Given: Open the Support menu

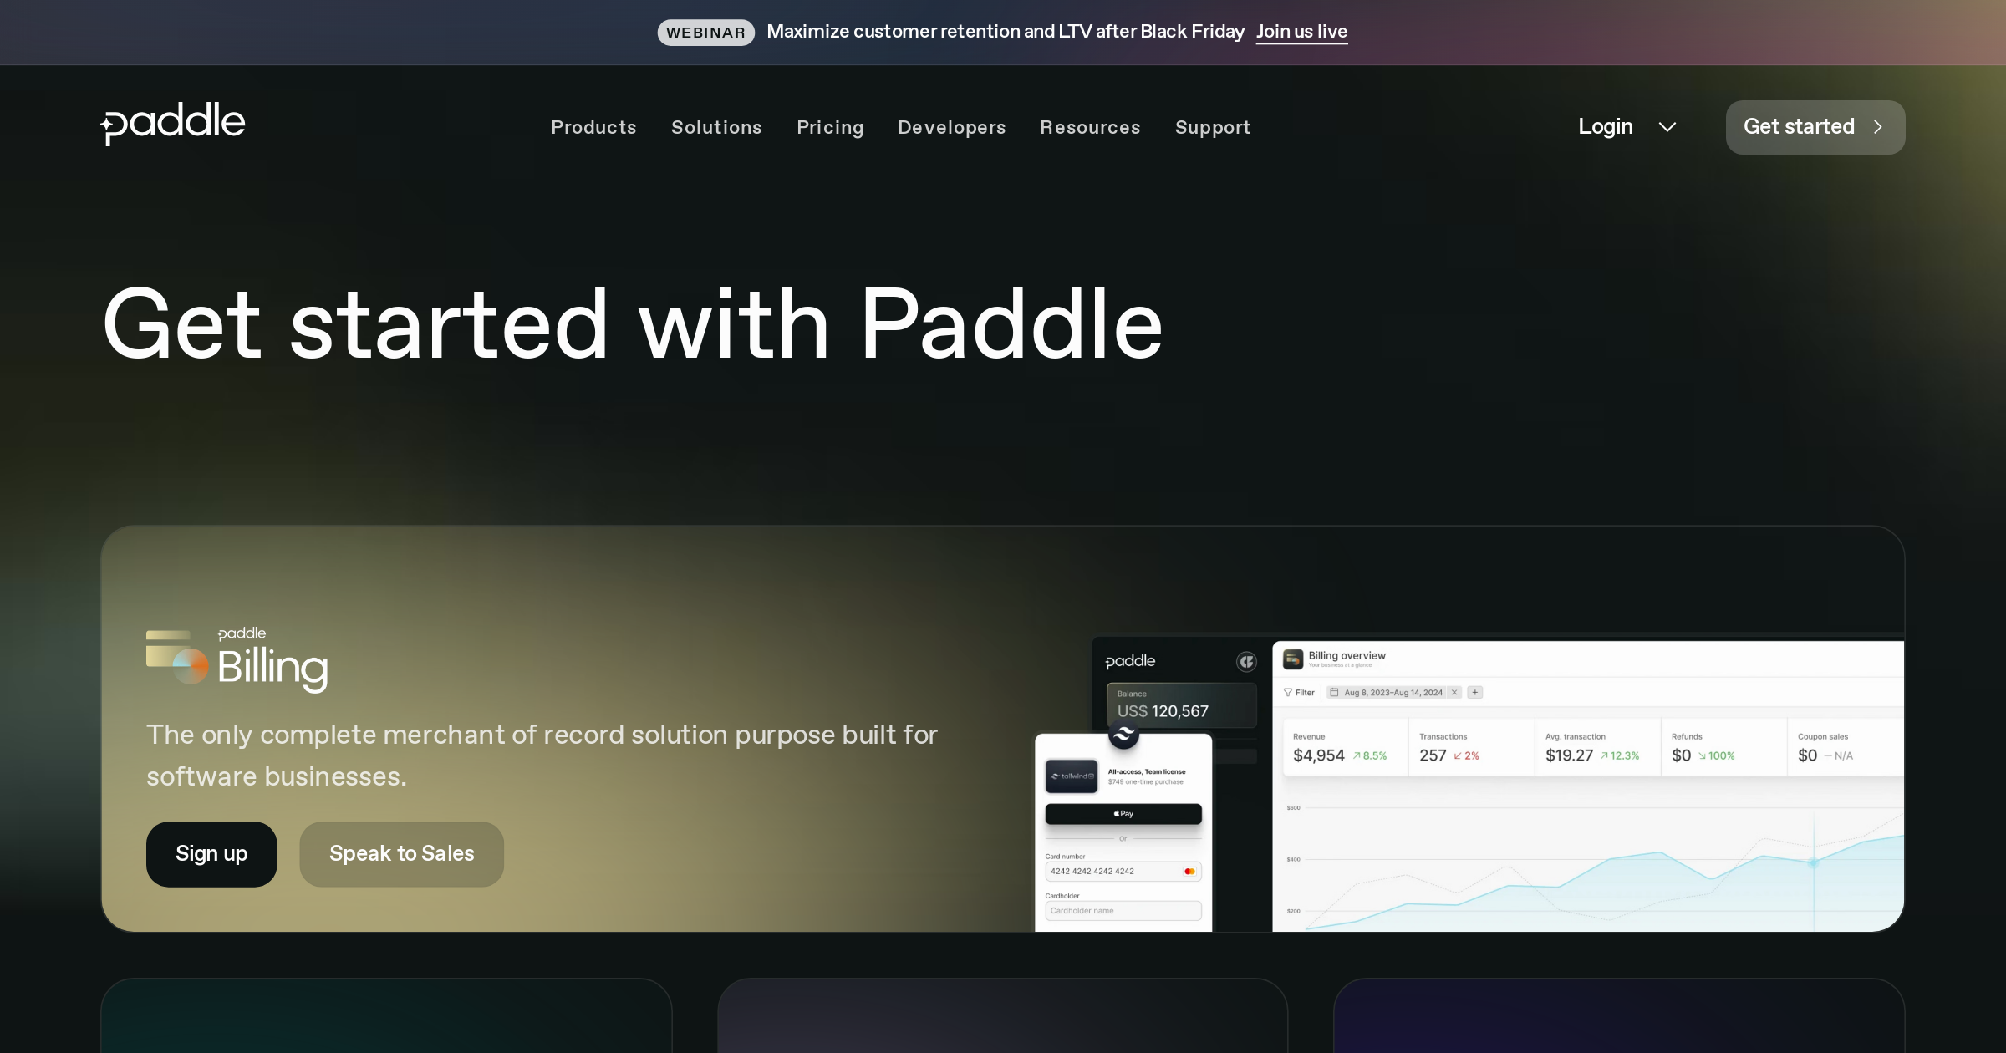Looking at the screenshot, I should pyautogui.click(x=1213, y=127).
